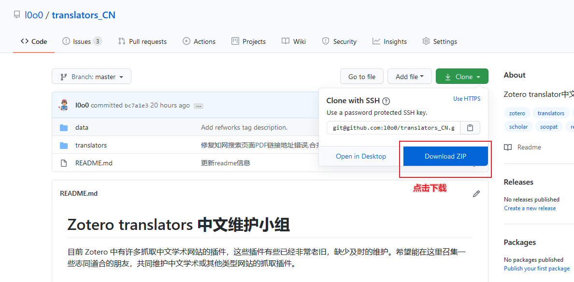Open the l0o0 committer name link
This screenshot has height=282, width=574.
click(82, 105)
